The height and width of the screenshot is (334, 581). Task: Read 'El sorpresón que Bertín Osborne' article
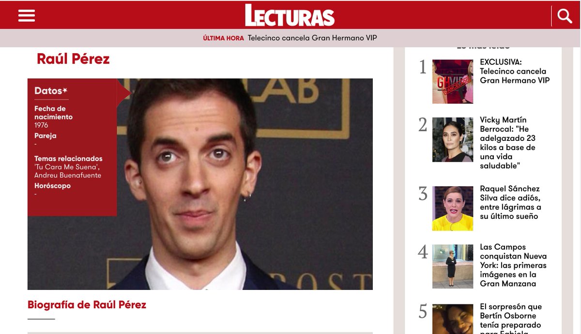[511, 318]
